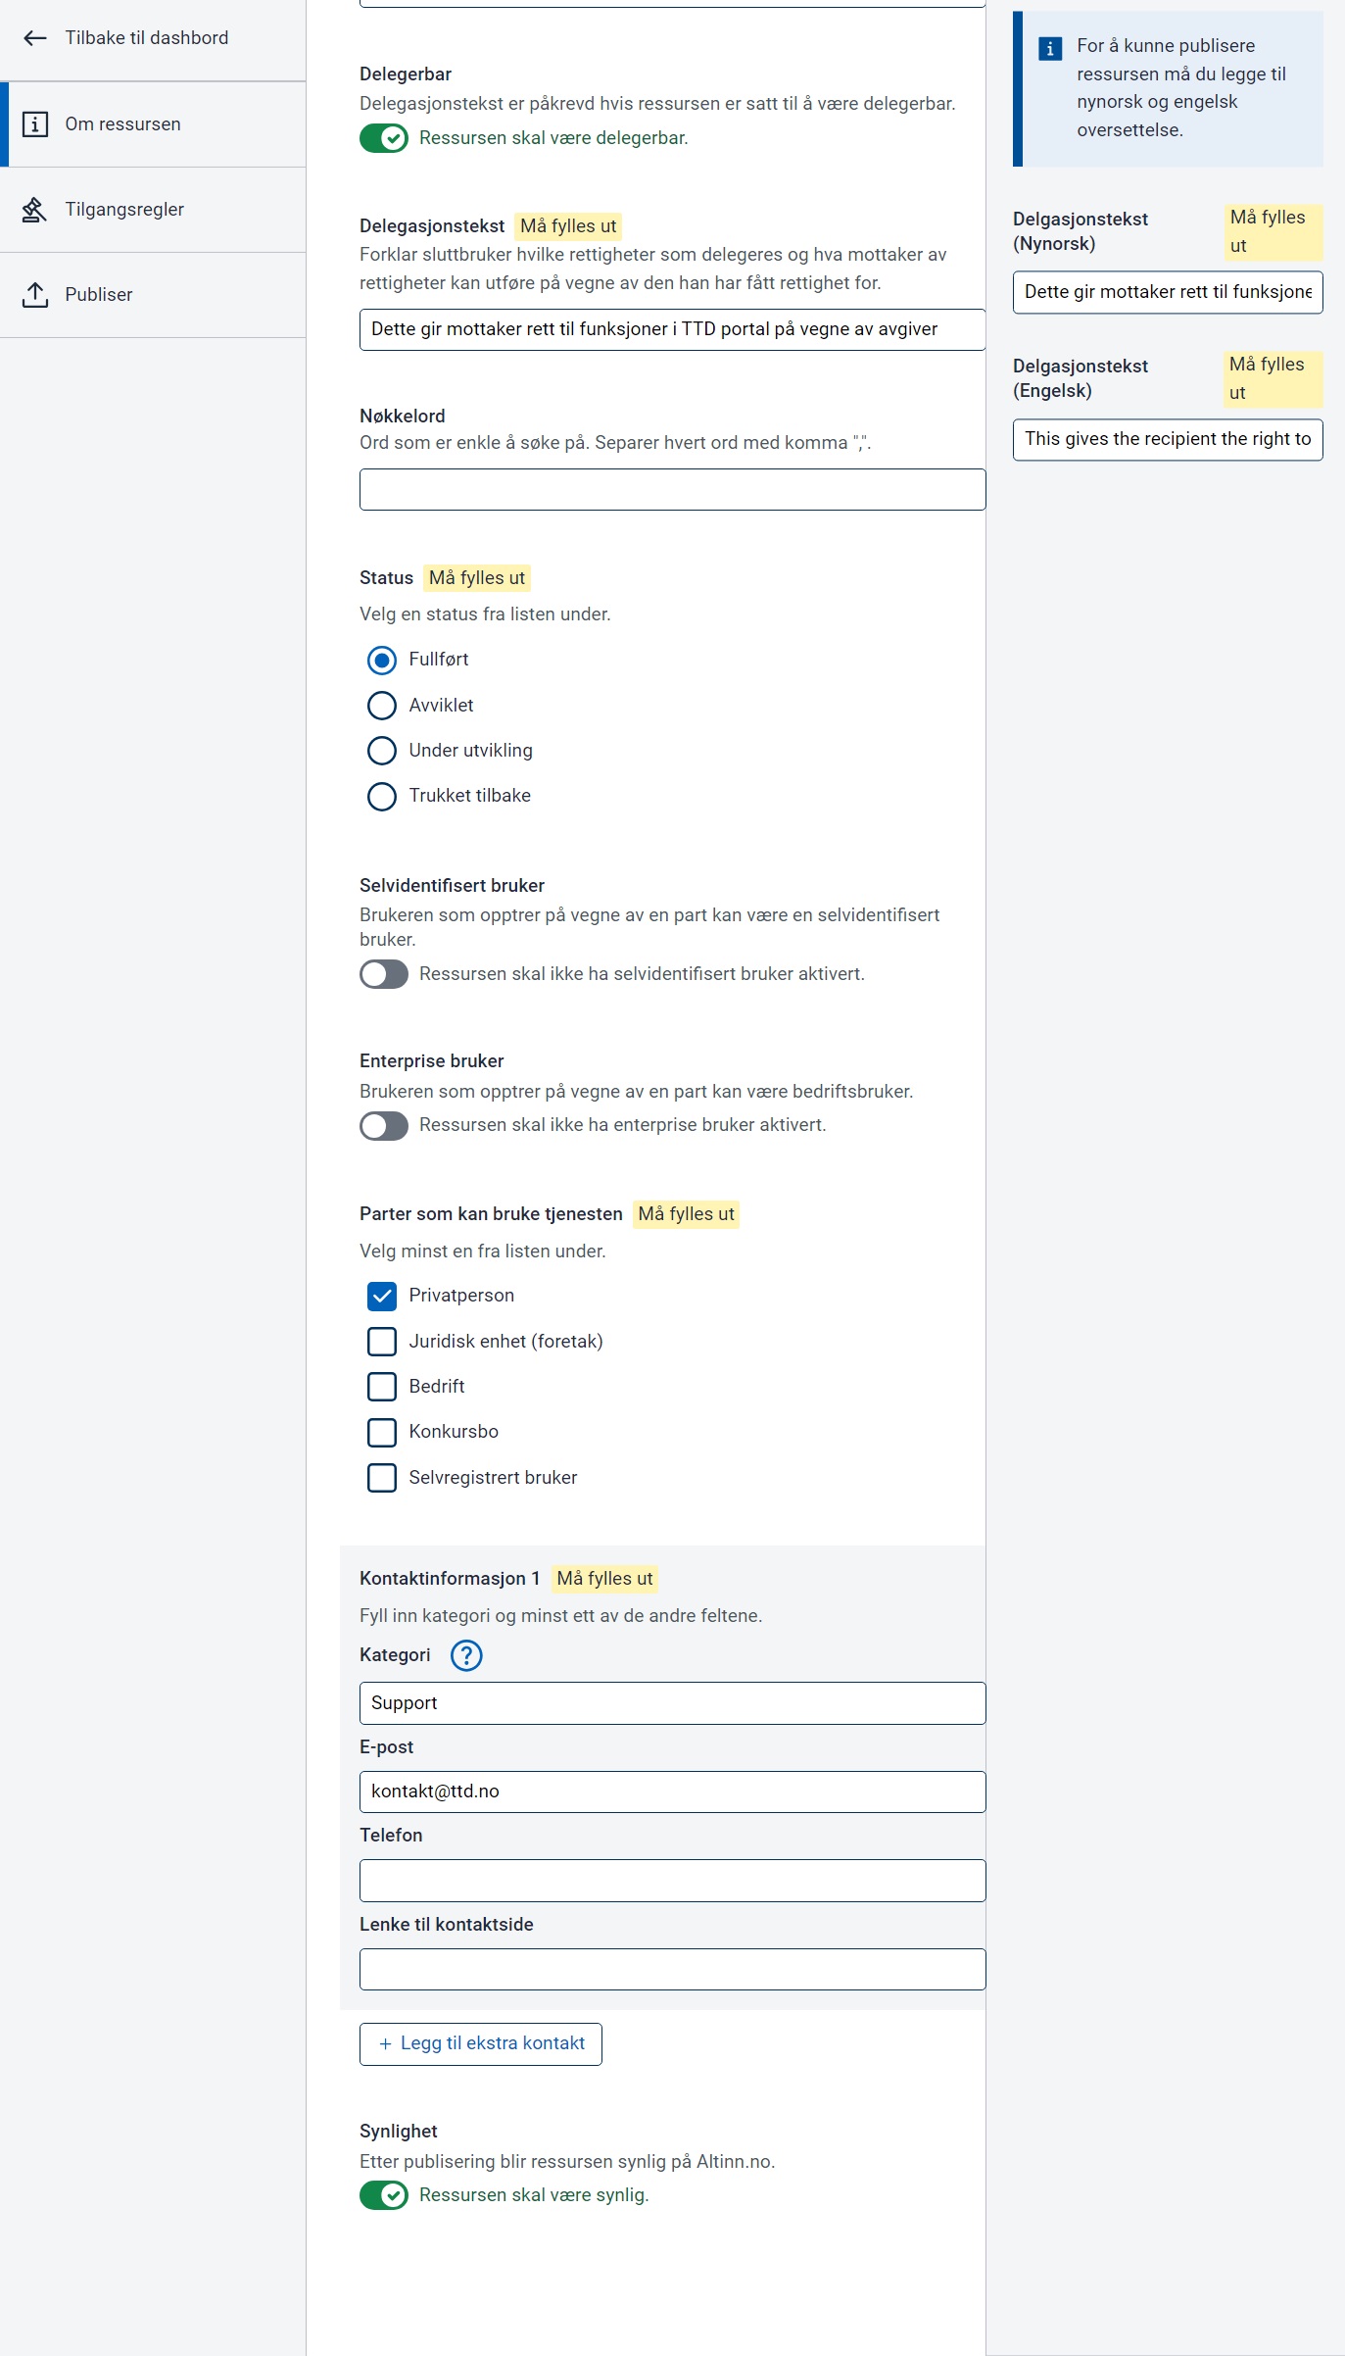Check the Juridisk enhet (foretak) checkbox
This screenshot has width=1345, height=2356.
[382, 1342]
